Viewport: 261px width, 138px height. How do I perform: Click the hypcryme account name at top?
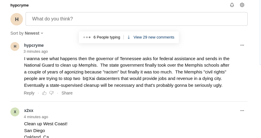point(19,5)
